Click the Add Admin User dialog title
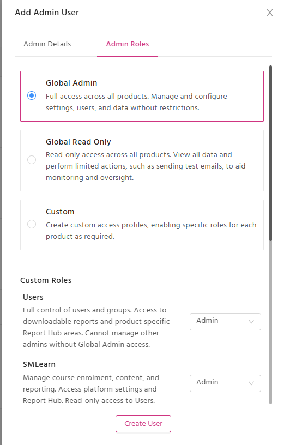This screenshot has height=445, width=284. (x=47, y=13)
